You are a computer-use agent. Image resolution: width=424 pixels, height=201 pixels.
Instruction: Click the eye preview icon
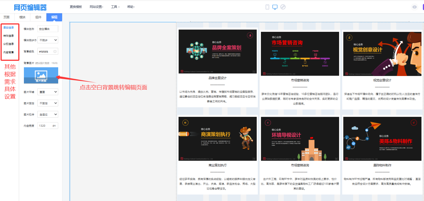(414, 7)
